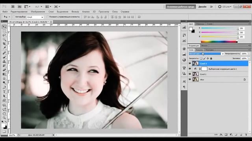Image resolution: width=252 pixels, height=141 pixels.
Task: Select the Hand tool
Action: (x=4, y=114)
